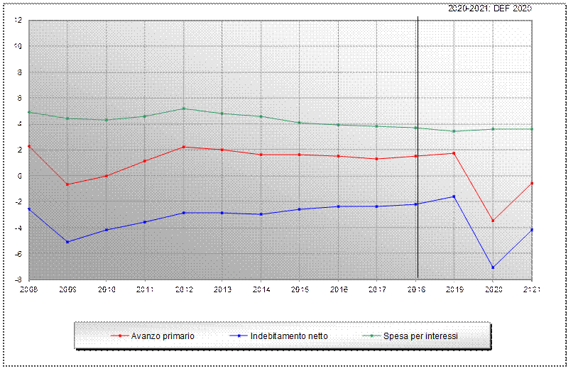Select the blue data point at 2019
Screen dimensions: 578x371
point(454,196)
